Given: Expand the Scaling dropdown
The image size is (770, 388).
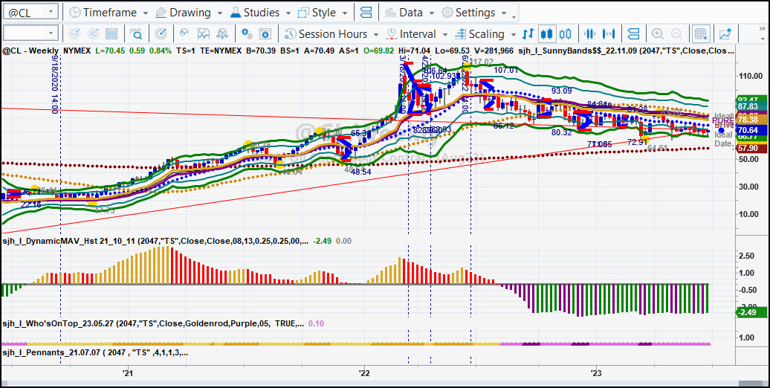Looking at the screenshot, I should pos(513,34).
